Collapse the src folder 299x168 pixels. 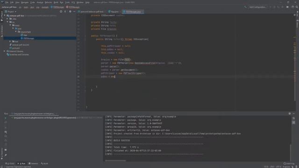(x=7, y=22)
